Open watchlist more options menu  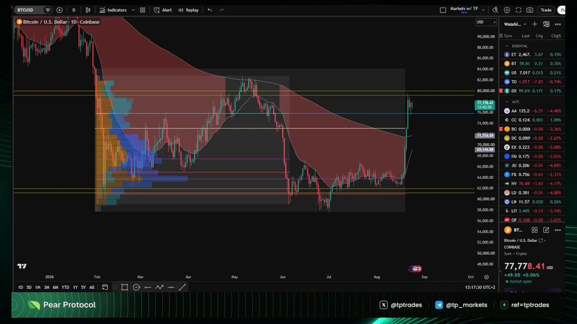[x=558, y=24]
